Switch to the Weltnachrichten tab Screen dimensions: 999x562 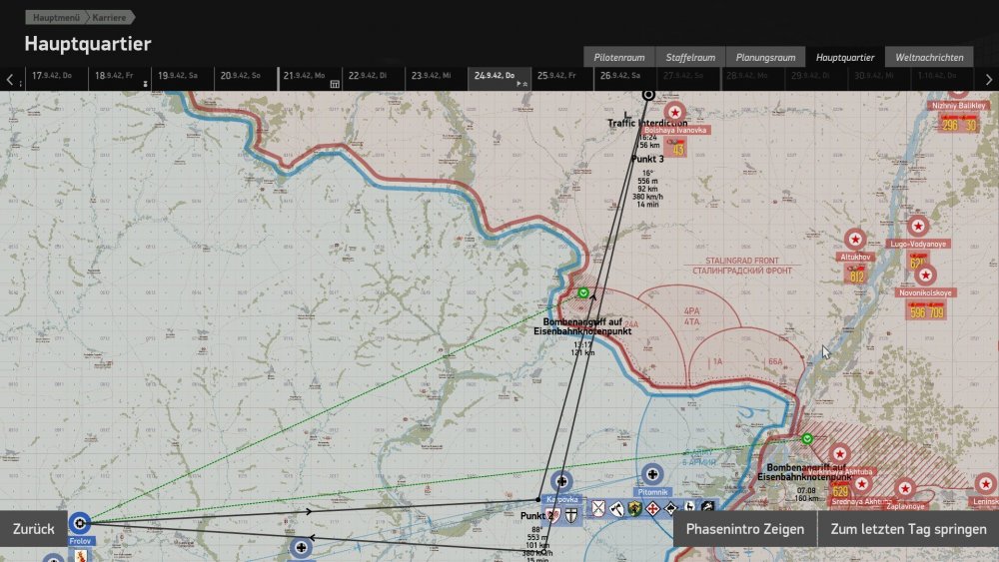(x=929, y=57)
